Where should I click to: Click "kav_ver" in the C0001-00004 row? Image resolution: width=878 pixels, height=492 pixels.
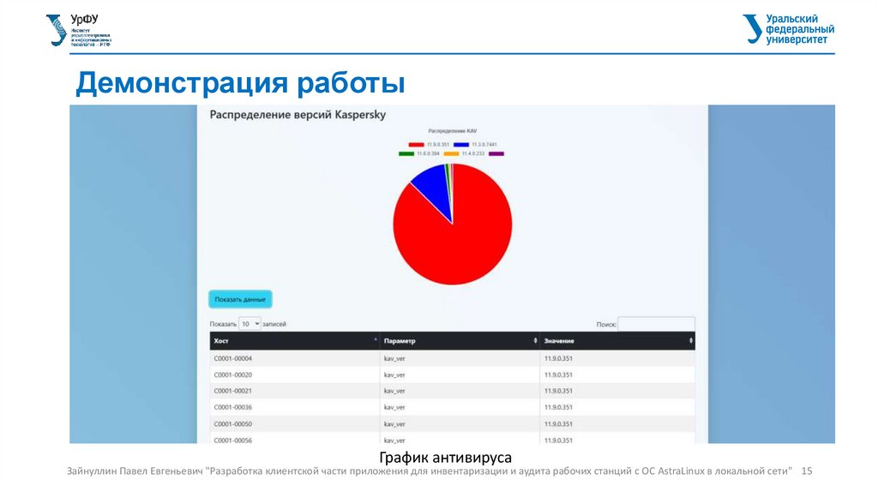pyautogui.click(x=394, y=358)
